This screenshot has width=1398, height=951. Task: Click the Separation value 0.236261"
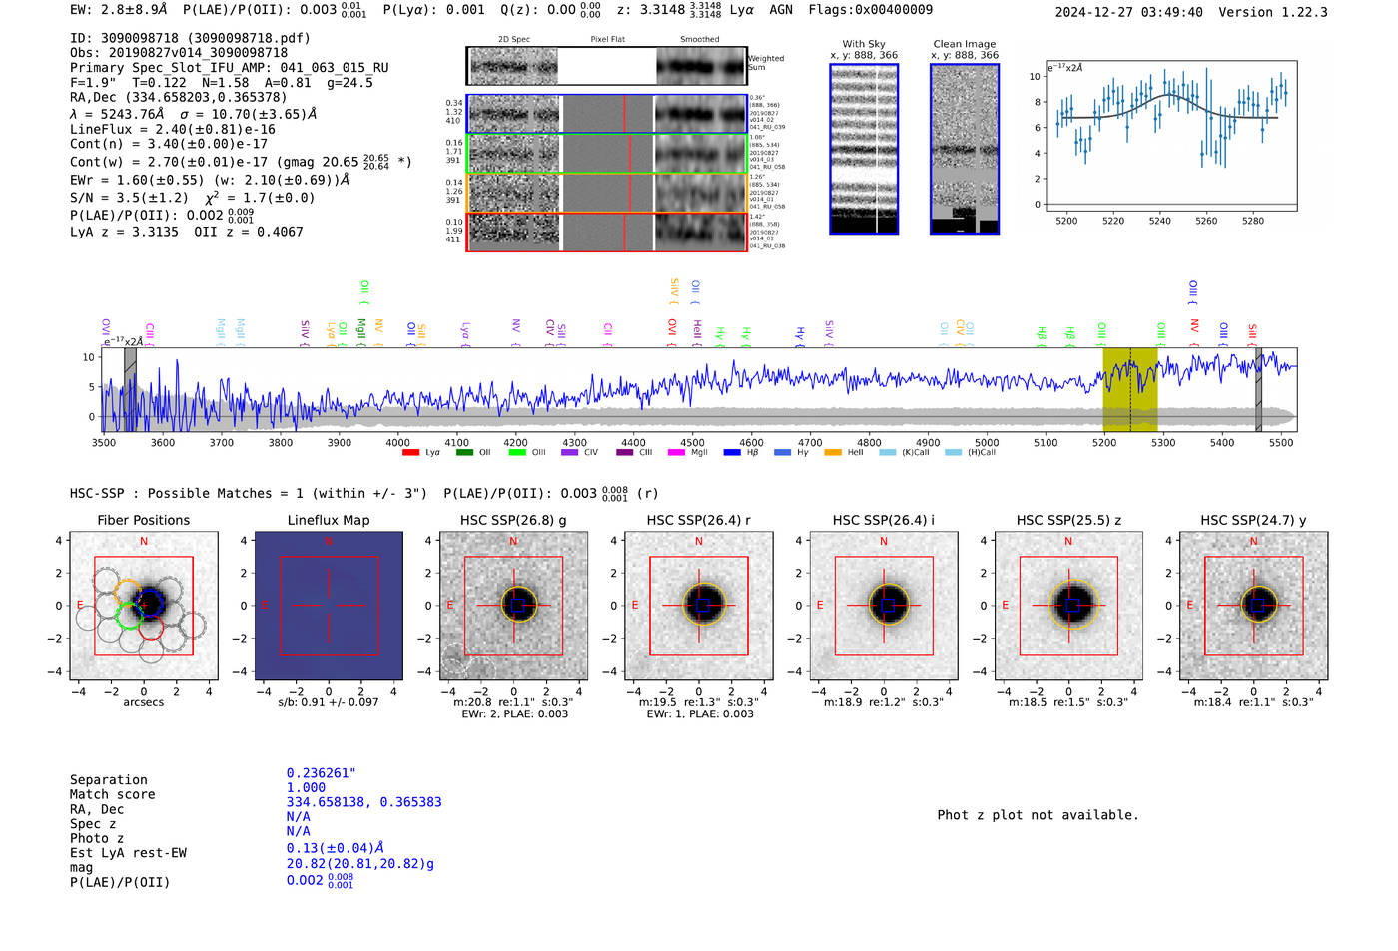pos(322,773)
